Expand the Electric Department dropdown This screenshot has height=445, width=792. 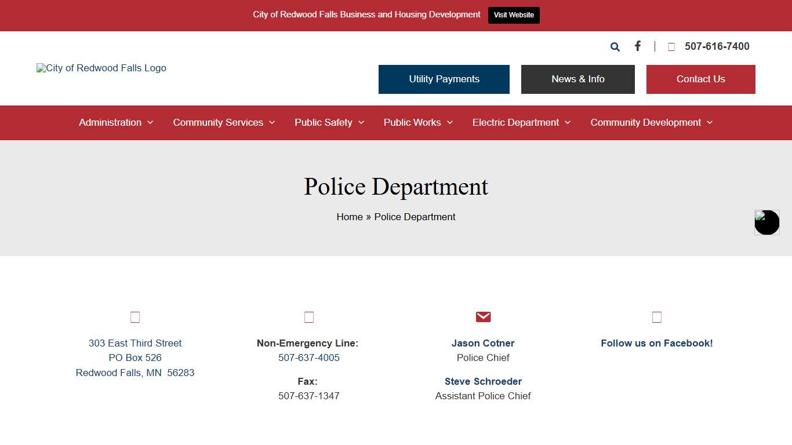[x=568, y=123]
